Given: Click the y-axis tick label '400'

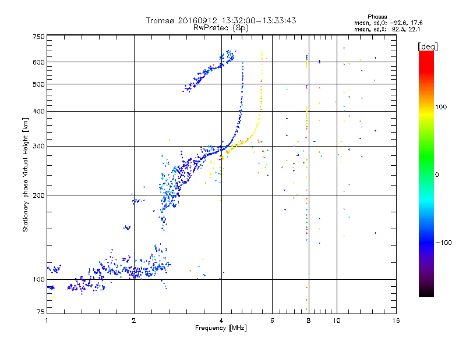Looking at the screenshot, I should point(39,111).
